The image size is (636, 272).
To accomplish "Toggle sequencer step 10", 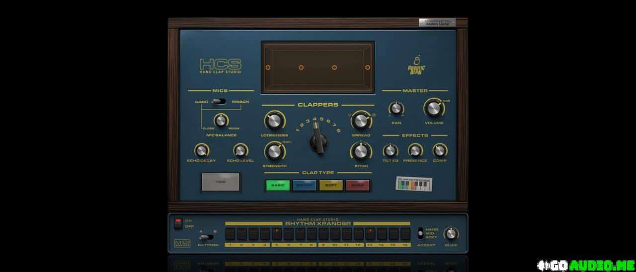I will [335, 233].
